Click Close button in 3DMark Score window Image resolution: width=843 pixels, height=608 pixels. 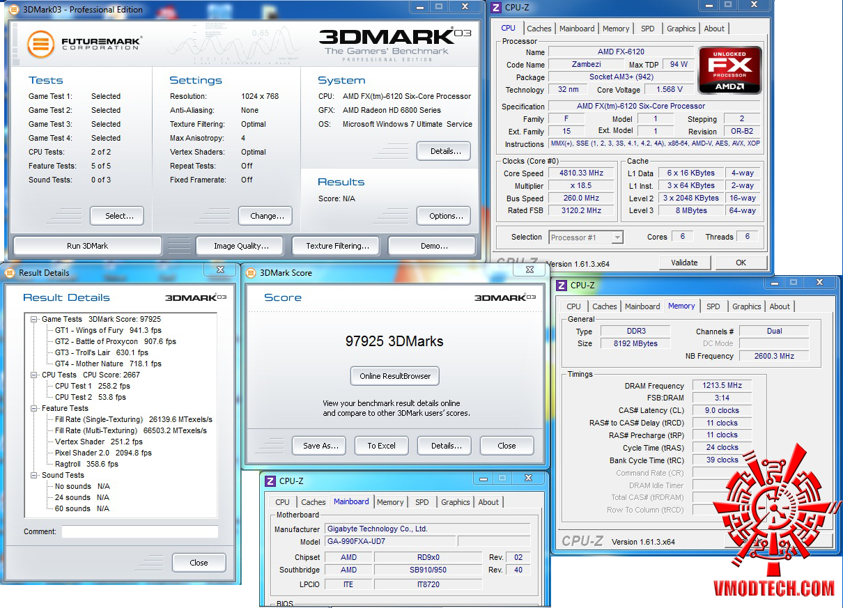point(506,446)
